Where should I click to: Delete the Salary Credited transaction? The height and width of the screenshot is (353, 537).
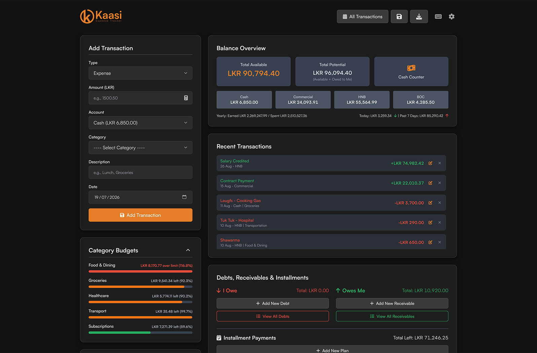pos(439,163)
